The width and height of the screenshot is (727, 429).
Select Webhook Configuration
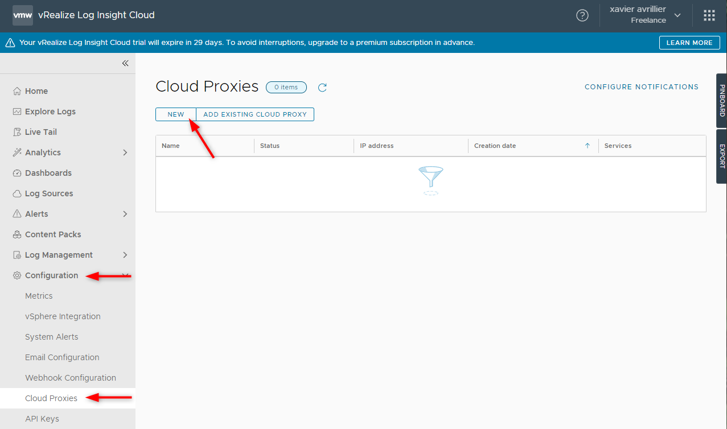[71, 378]
